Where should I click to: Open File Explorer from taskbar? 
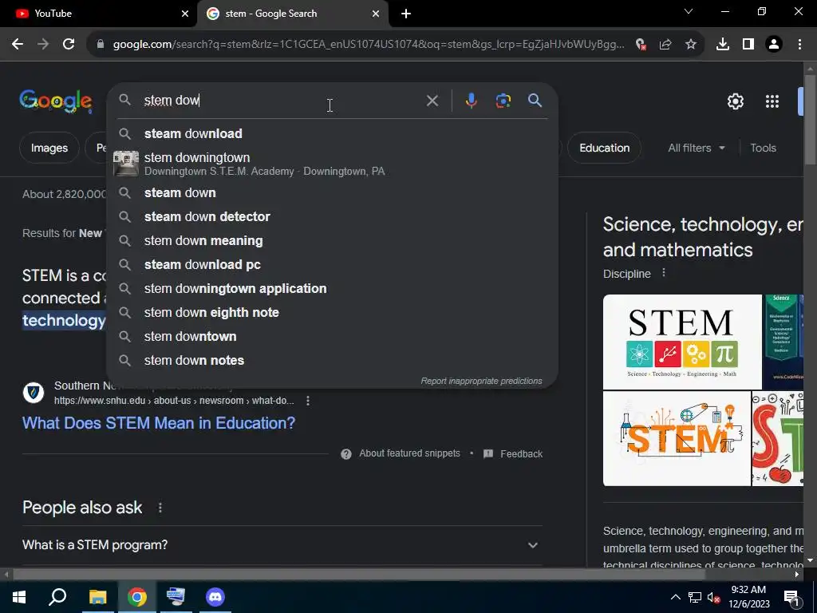(x=97, y=597)
